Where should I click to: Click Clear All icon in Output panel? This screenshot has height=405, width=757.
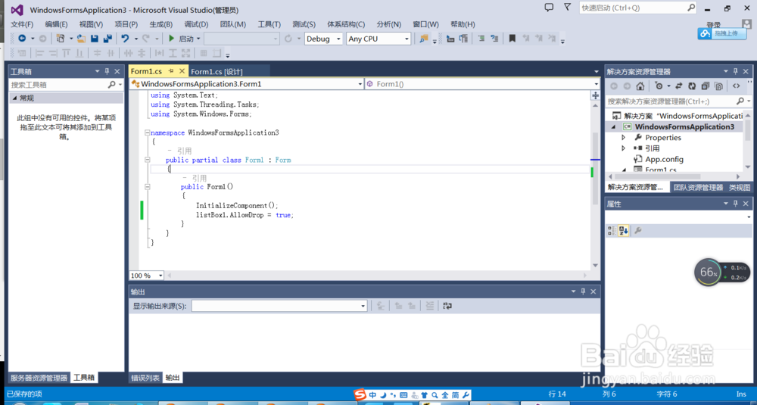429,306
